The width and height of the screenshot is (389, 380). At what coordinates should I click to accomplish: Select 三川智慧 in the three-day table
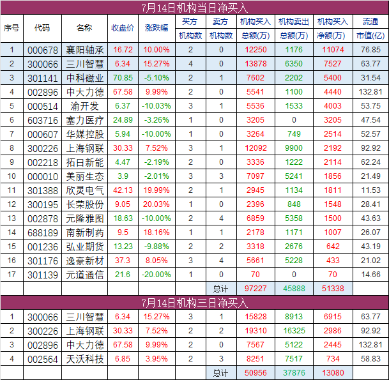(x=84, y=317)
